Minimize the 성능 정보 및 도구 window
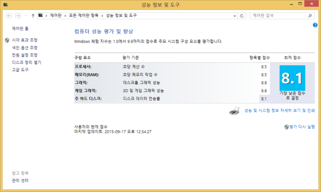 [292, 4]
